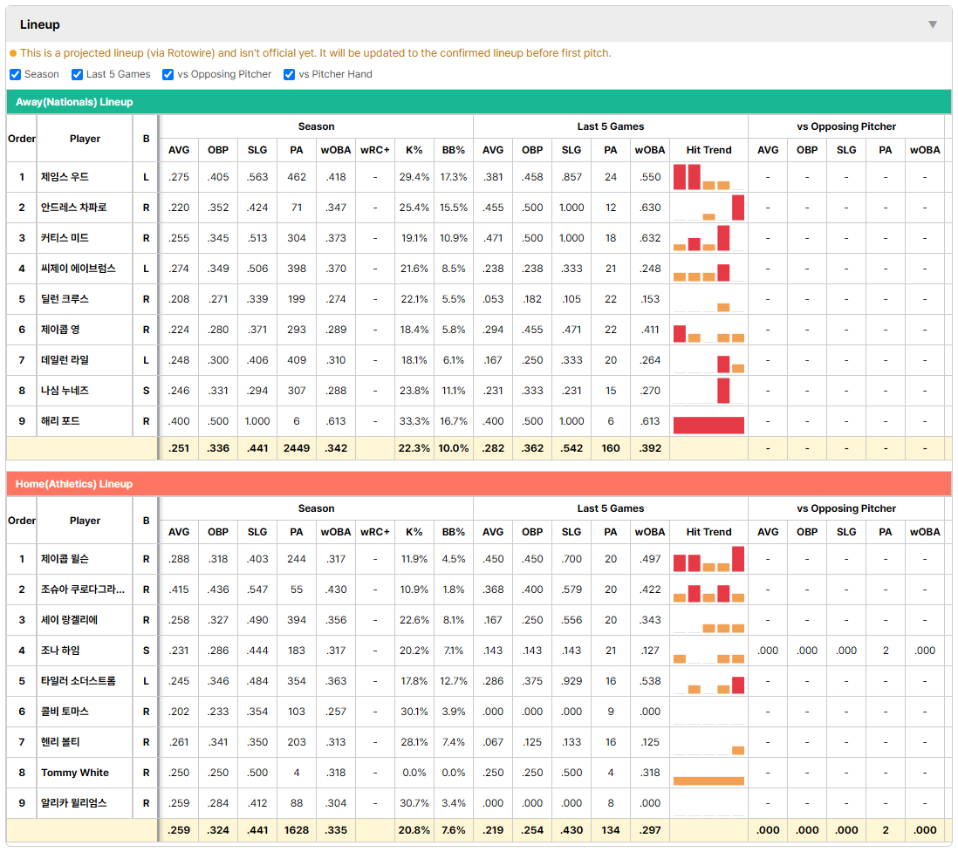The height and width of the screenshot is (852, 958).
Task: Click the Home(Athletics) Lineup header
Action: click(479, 484)
